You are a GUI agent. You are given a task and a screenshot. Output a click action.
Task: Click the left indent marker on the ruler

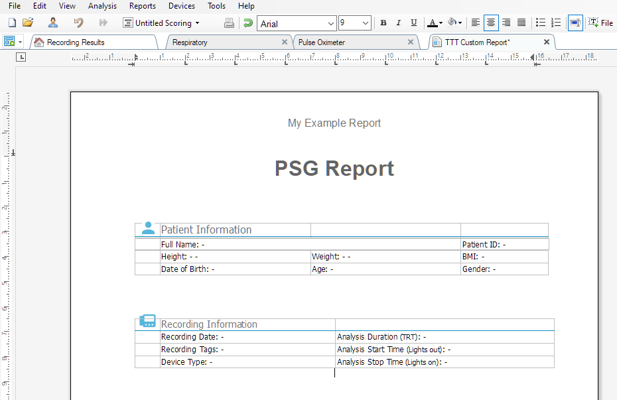[x=136, y=58]
